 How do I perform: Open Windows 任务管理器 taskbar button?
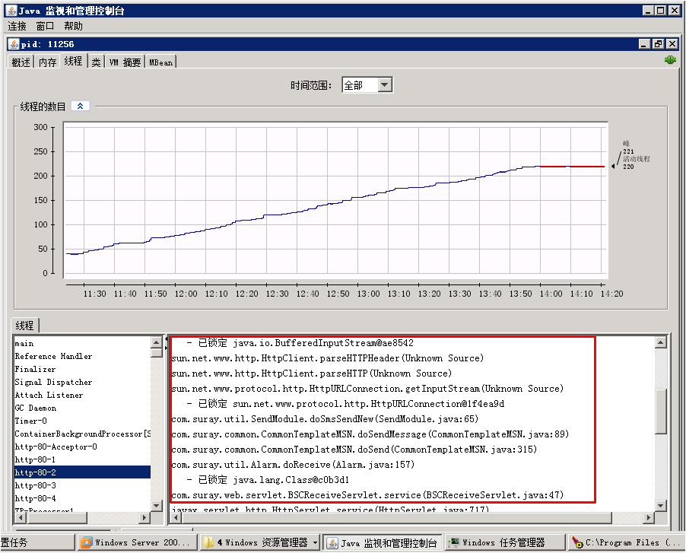505,542
